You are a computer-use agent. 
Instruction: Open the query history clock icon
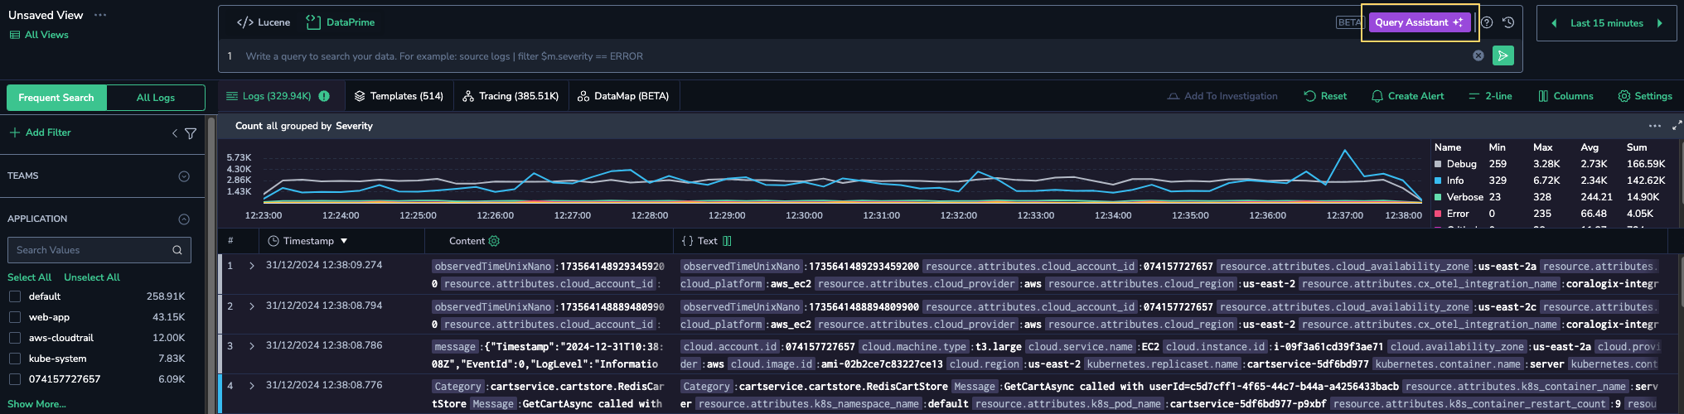(1508, 22)
